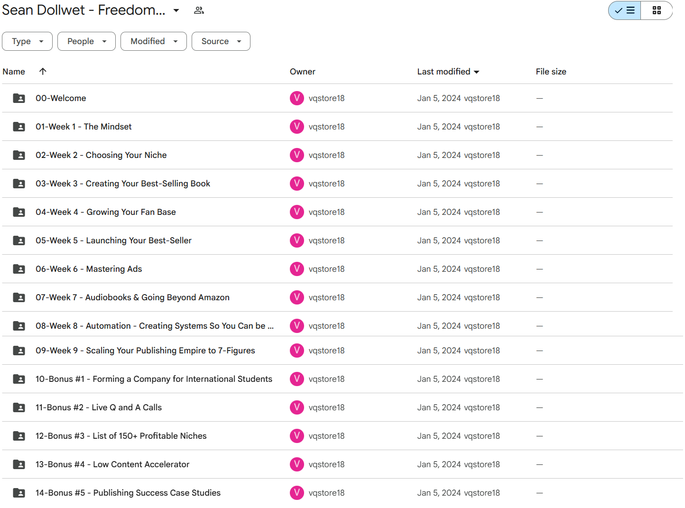
Task: Click owner name vqstore18 in 03-Week 3 row
Action: pos(326,184)
